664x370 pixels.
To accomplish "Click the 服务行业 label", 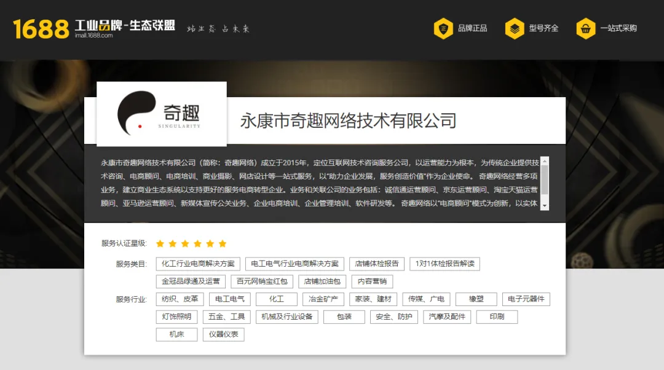I will click(x=132, y=300).
